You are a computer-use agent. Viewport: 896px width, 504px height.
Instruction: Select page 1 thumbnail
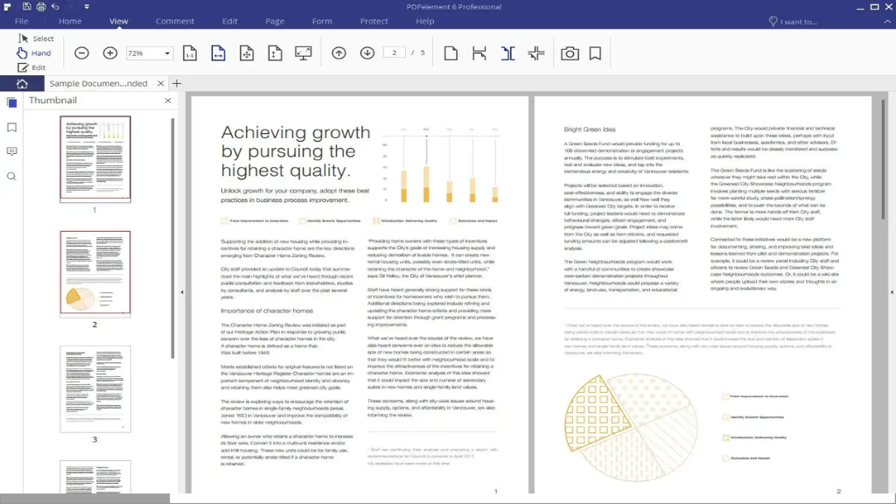95,159
